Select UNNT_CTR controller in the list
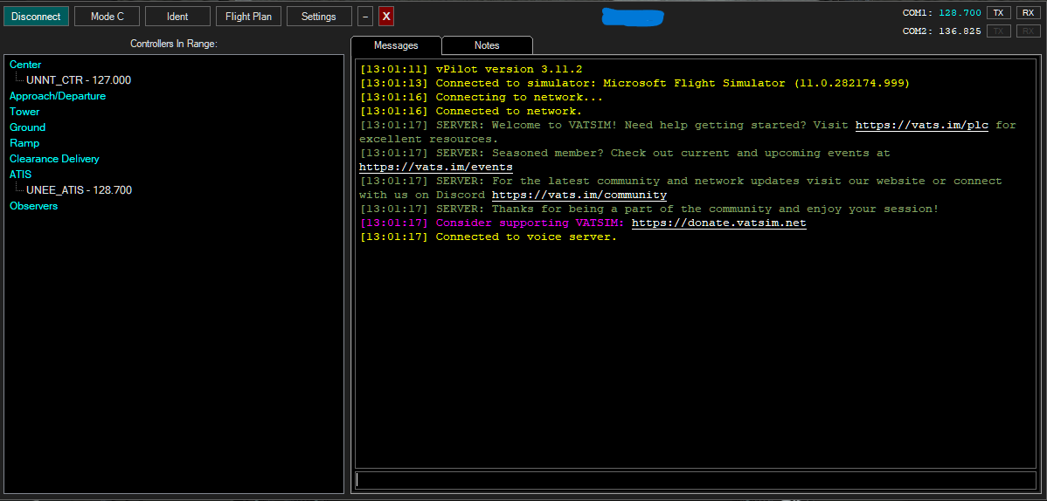 pos(79,80)
